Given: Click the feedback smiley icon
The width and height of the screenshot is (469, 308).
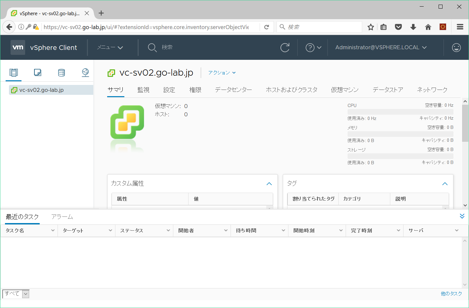Looking at the screenshot, I should [x=456, y=48].
